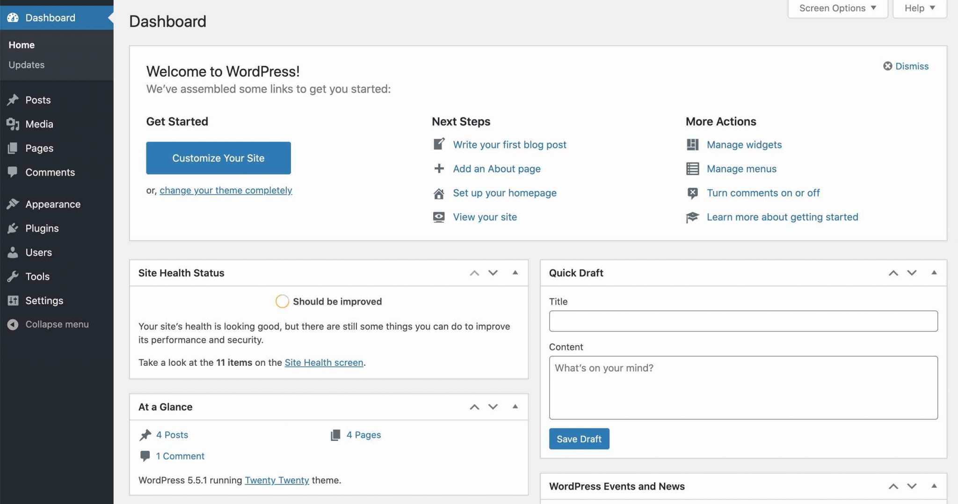Expand the Help dropdown tab
The width and height of the screenshot is (958, 504).
click(x=920, y=8)
